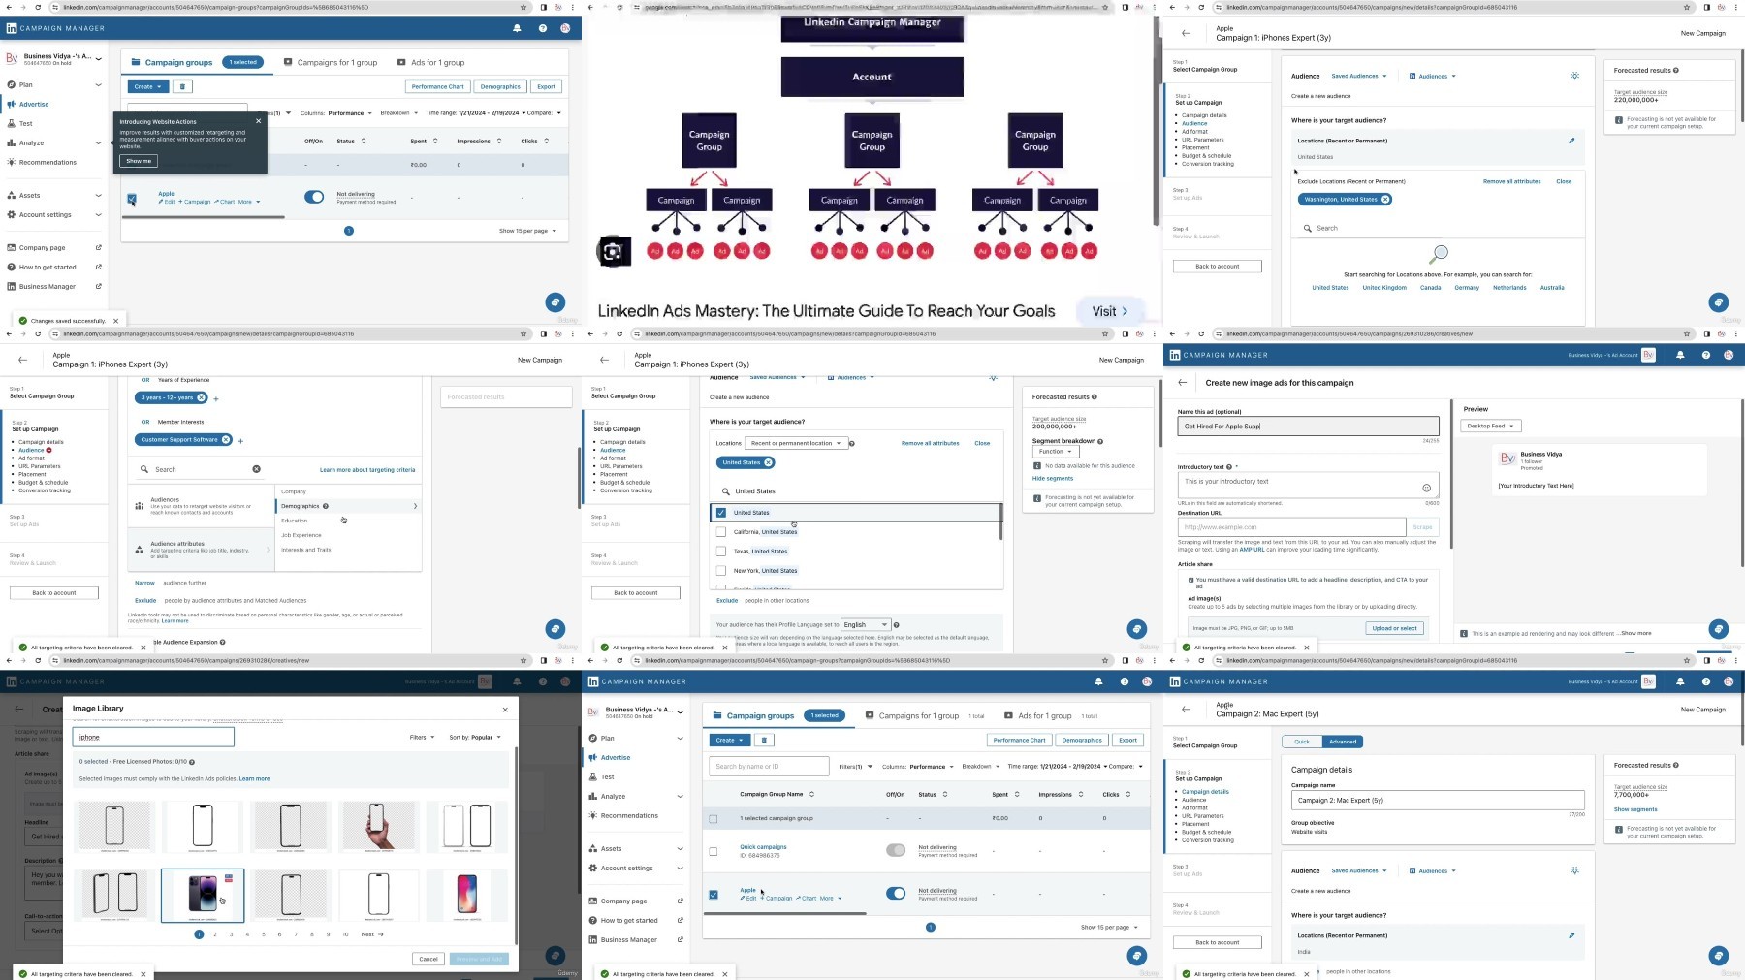
Task: Click the lens screenshot icon beside the diagram
Action: [x=613, y=252]
